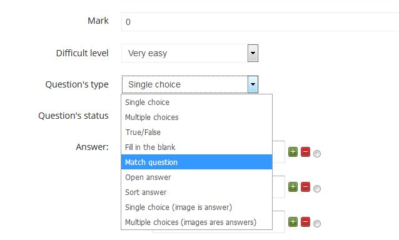This screenshot has height=240, width=399.
Task: Remove first answer with red minus icon
Action: tap(305, 152)
